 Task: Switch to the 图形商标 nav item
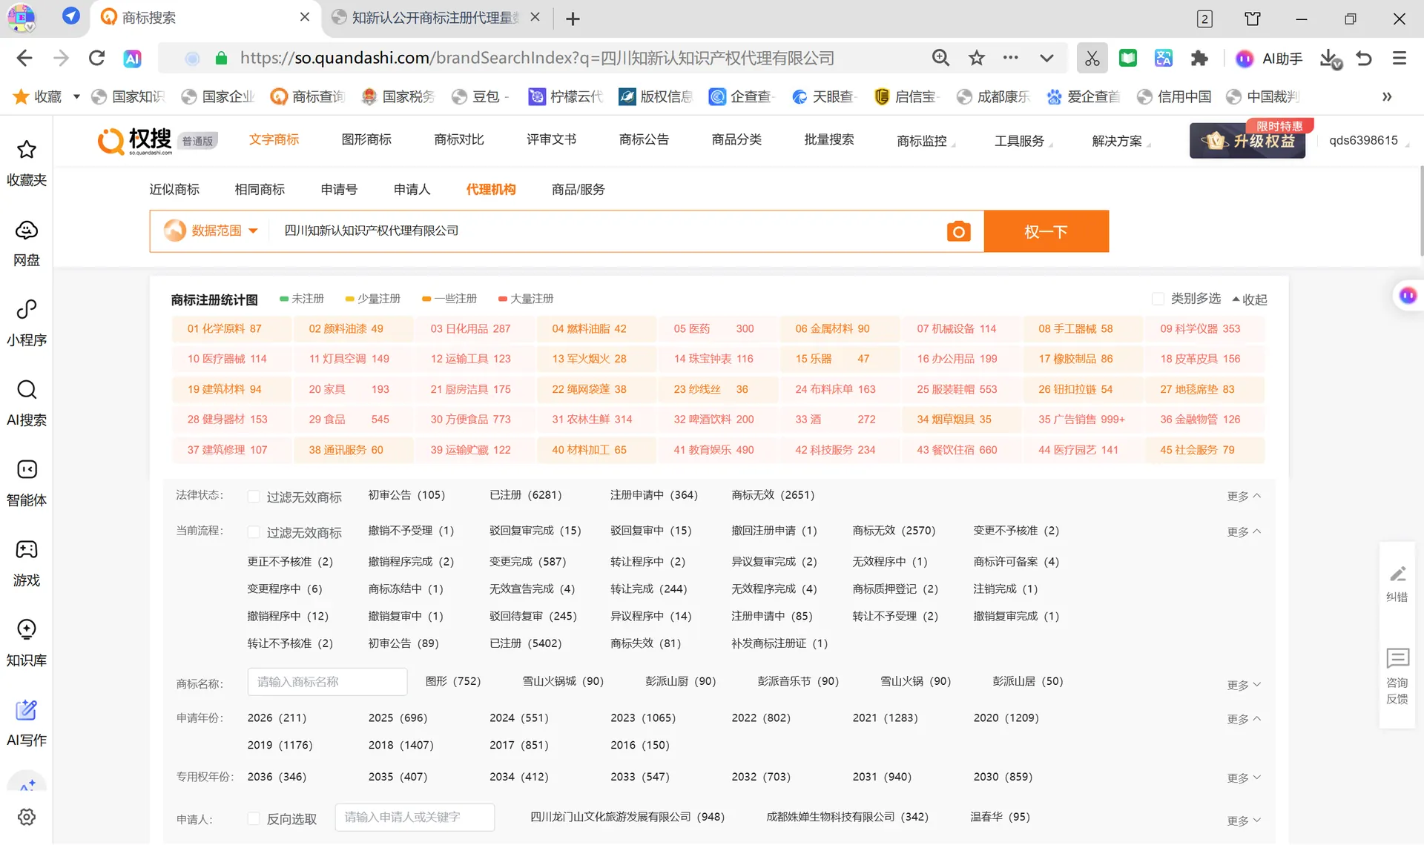click(x=366, y=139)
